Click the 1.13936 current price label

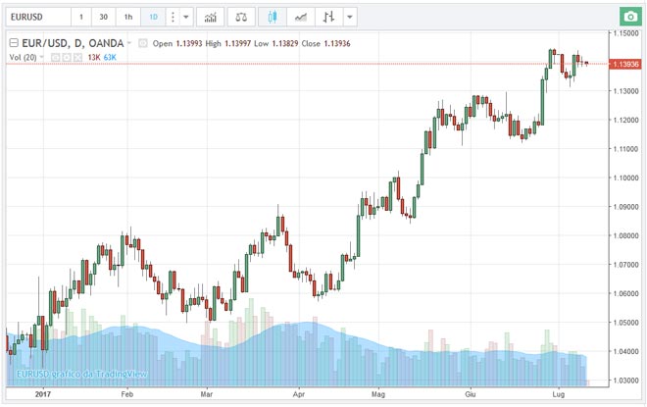tap(624, 64)
